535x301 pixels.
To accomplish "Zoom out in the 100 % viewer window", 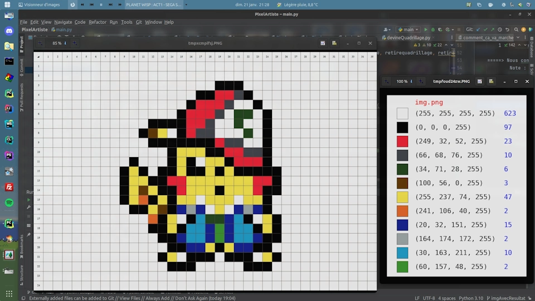I will [x=386, y=81].
